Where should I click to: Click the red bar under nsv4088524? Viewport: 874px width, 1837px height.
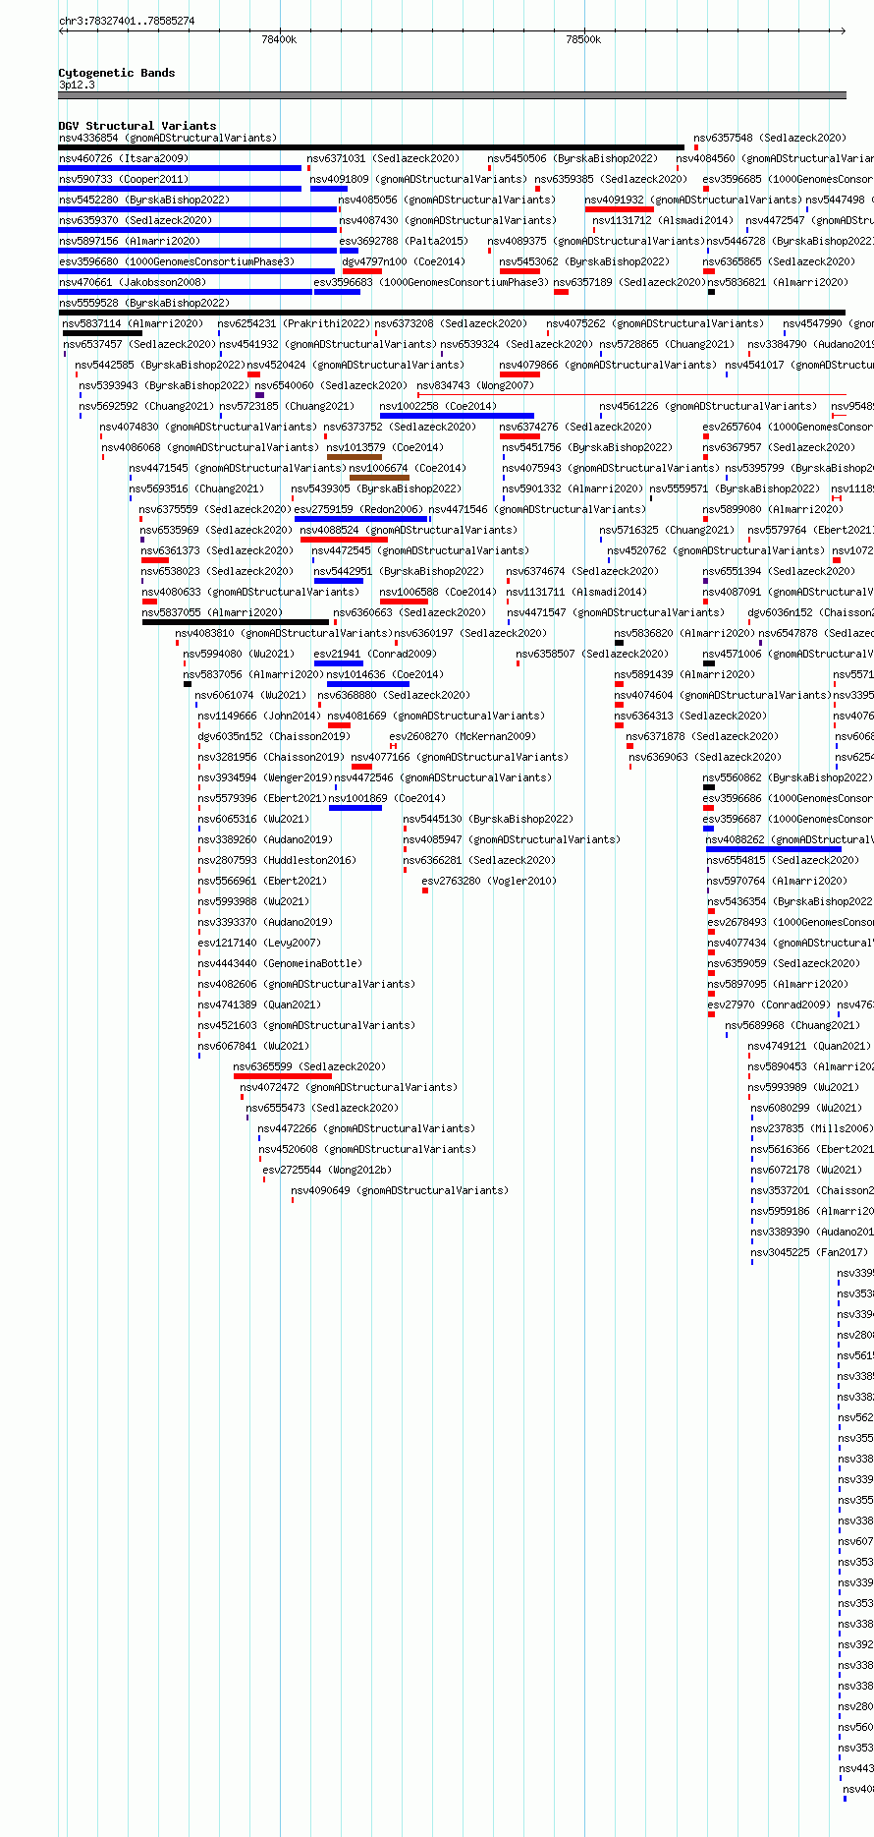pos(344,540)
